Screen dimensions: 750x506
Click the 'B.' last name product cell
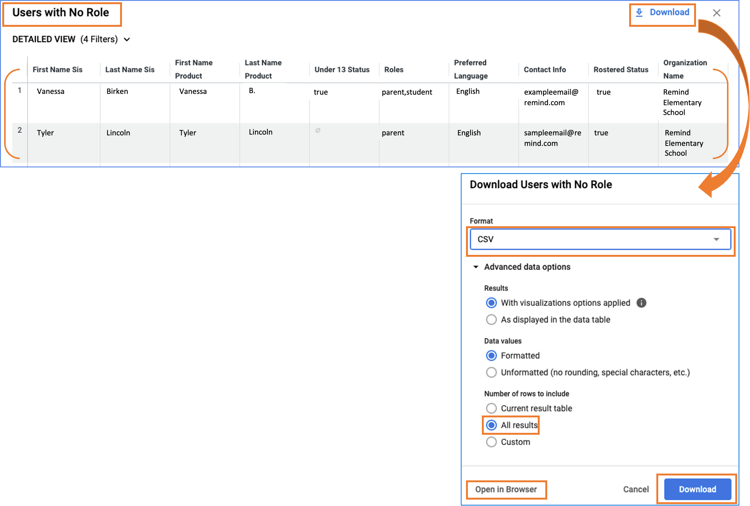pyautogui.click(x=252, y=90)
